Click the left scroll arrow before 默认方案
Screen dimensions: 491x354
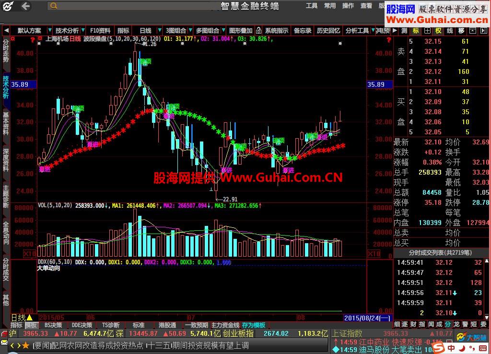(x=6, y=30)
